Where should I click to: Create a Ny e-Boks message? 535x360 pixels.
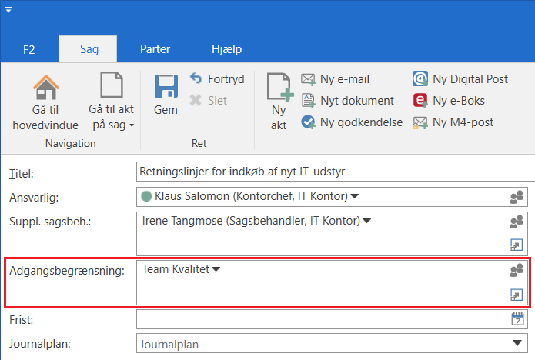[420, 100]
